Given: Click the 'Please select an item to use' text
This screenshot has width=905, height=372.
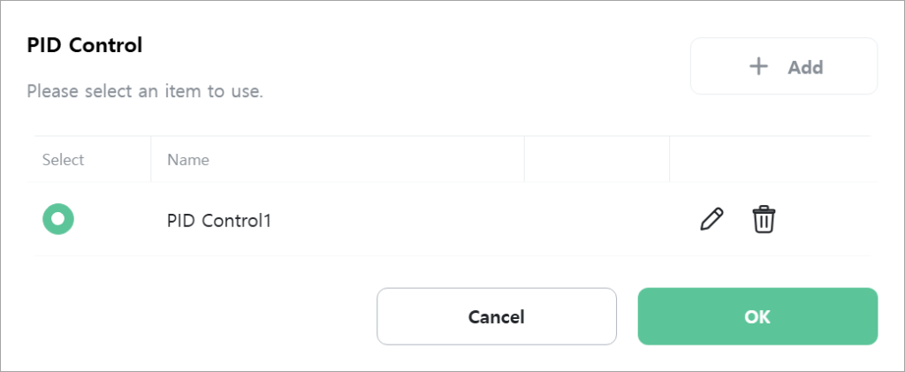Looking at the screenshot, I should (145, 91).
